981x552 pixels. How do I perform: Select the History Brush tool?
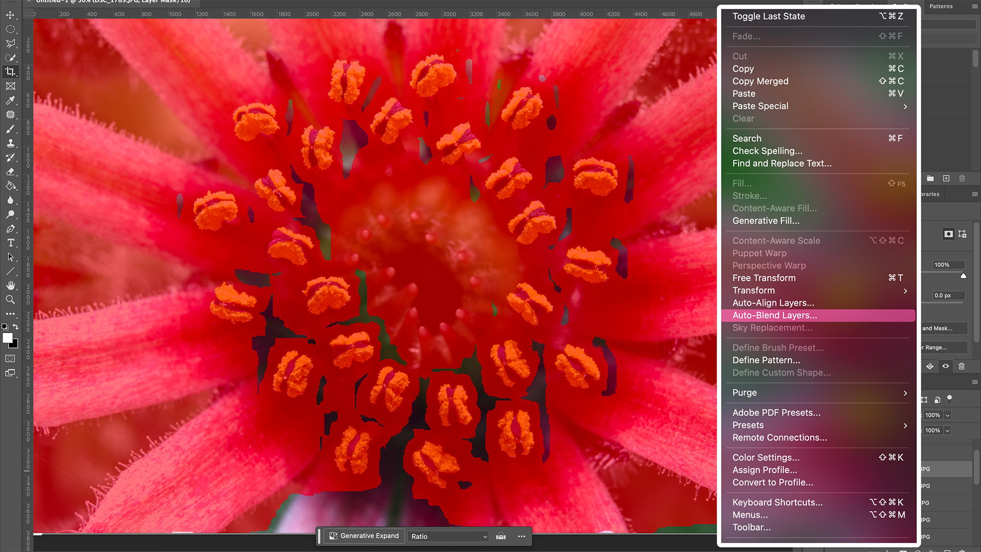click(10, 158)
